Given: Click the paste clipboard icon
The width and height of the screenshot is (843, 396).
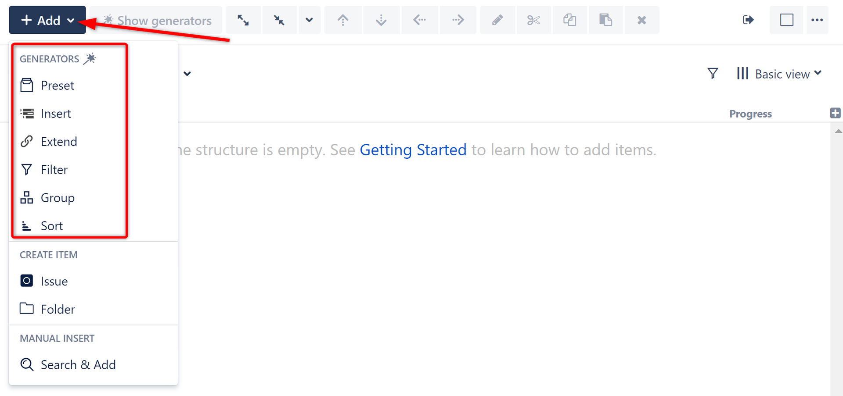Looking at the screenshot, I should coord(605,20).
